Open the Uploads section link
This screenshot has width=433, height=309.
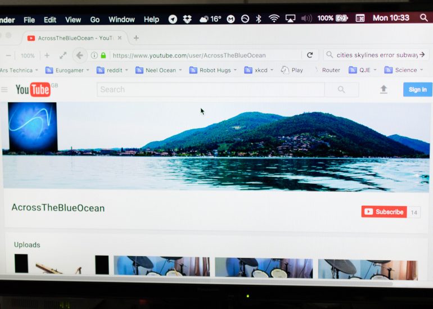pos(27,245)
